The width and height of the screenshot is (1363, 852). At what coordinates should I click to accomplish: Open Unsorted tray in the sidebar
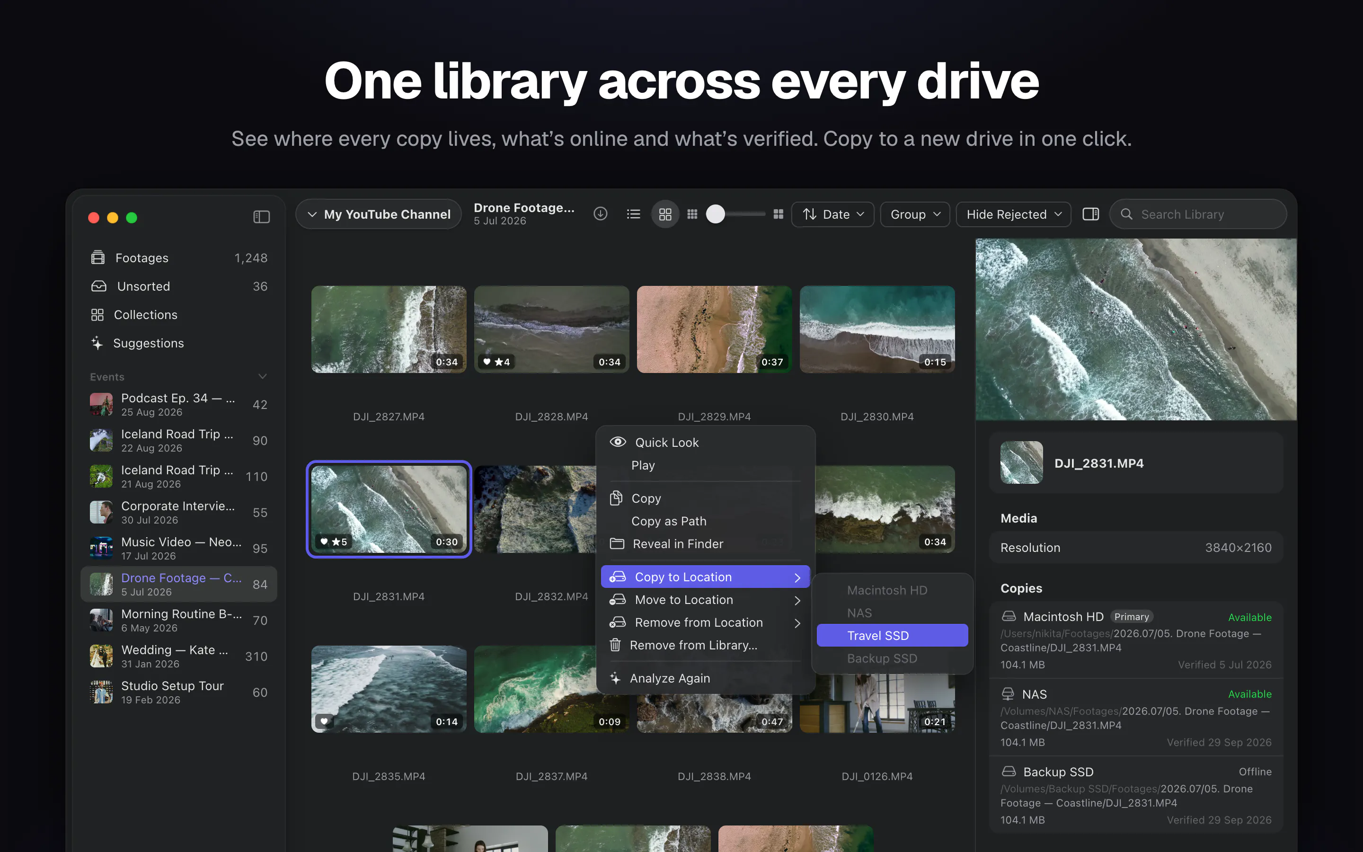click(x=179, y=286)
